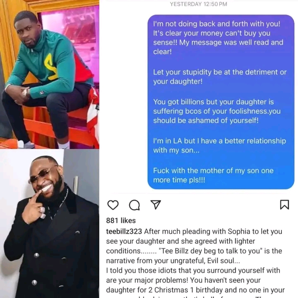The height and width of the screenshot is (298, 298).
Task: Open the teebillz323 profile from the caption
Action: [124, 231]
